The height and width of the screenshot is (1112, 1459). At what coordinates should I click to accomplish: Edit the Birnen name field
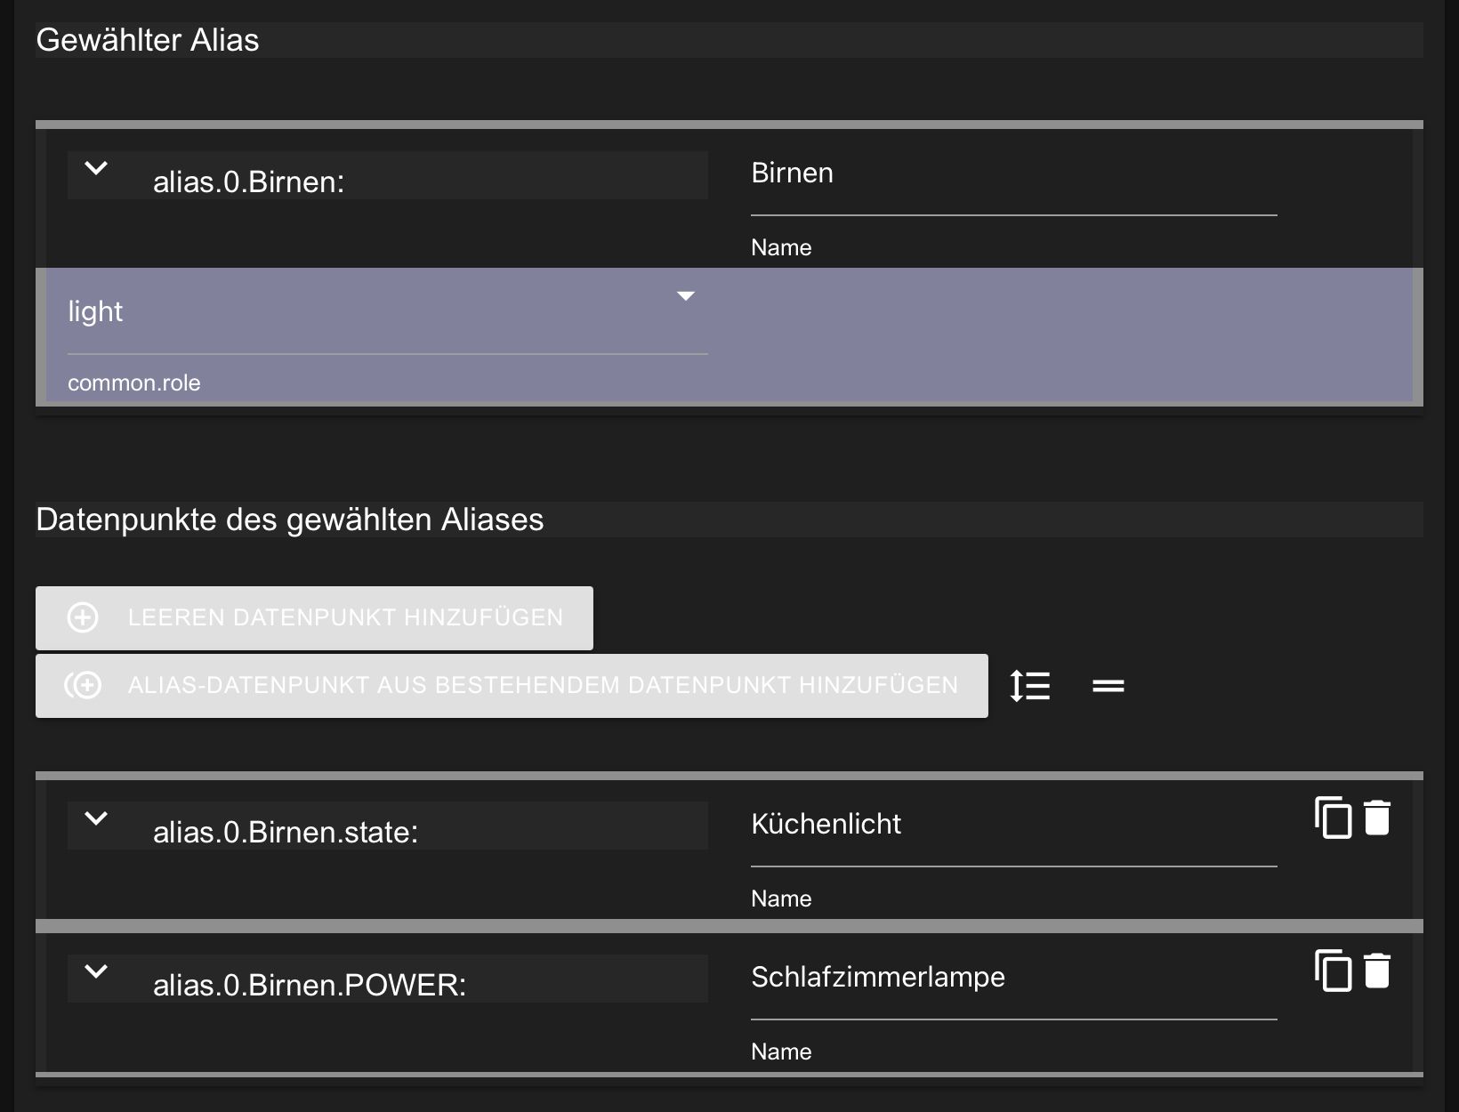[x=1012, y=174]
